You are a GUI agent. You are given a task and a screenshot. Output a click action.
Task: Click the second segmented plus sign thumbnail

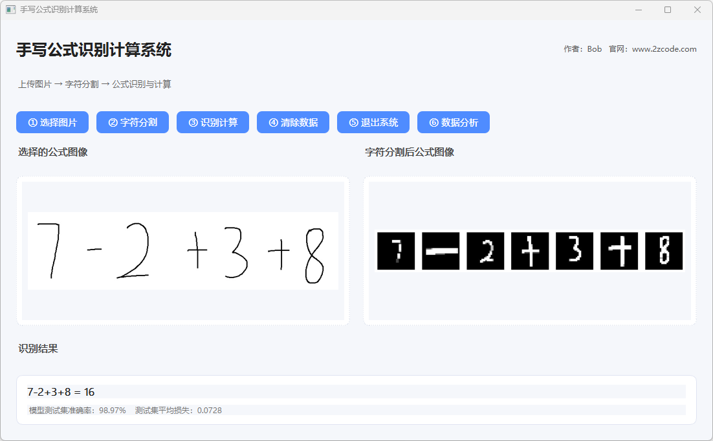619,251
